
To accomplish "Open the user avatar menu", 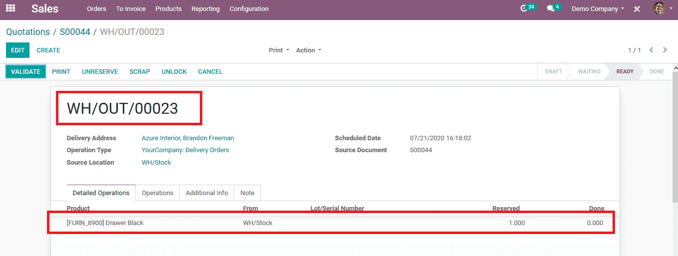I will point(663,8).
